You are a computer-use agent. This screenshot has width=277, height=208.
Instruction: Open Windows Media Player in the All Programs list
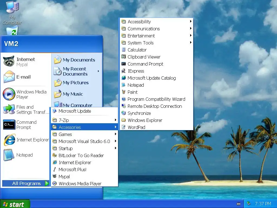point(84,184)
